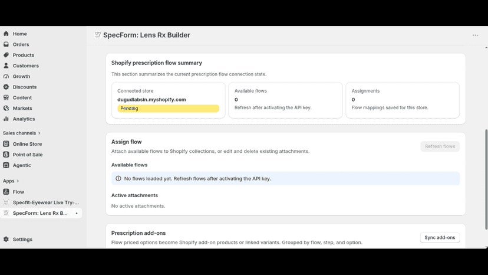Click the scrollbar down arrow
This screenshot has height=275, width=488.
point(486,247)
